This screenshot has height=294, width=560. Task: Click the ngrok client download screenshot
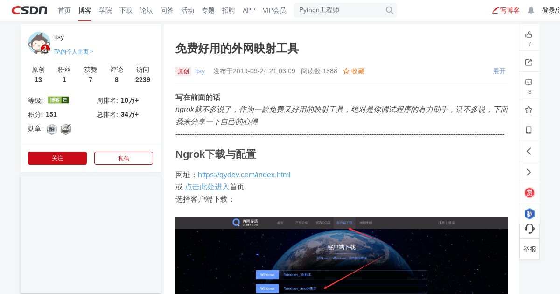pyautogui.click(x=342, y=255)
